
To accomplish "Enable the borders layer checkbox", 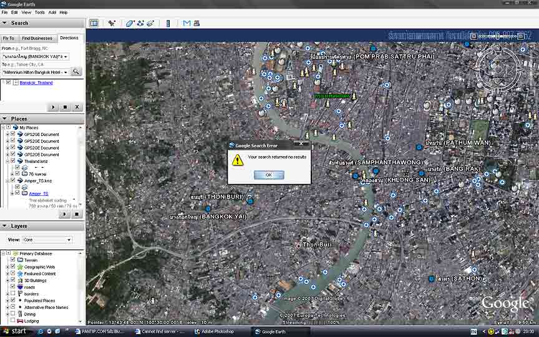I will pyautogui.click(x=12, y=294).
